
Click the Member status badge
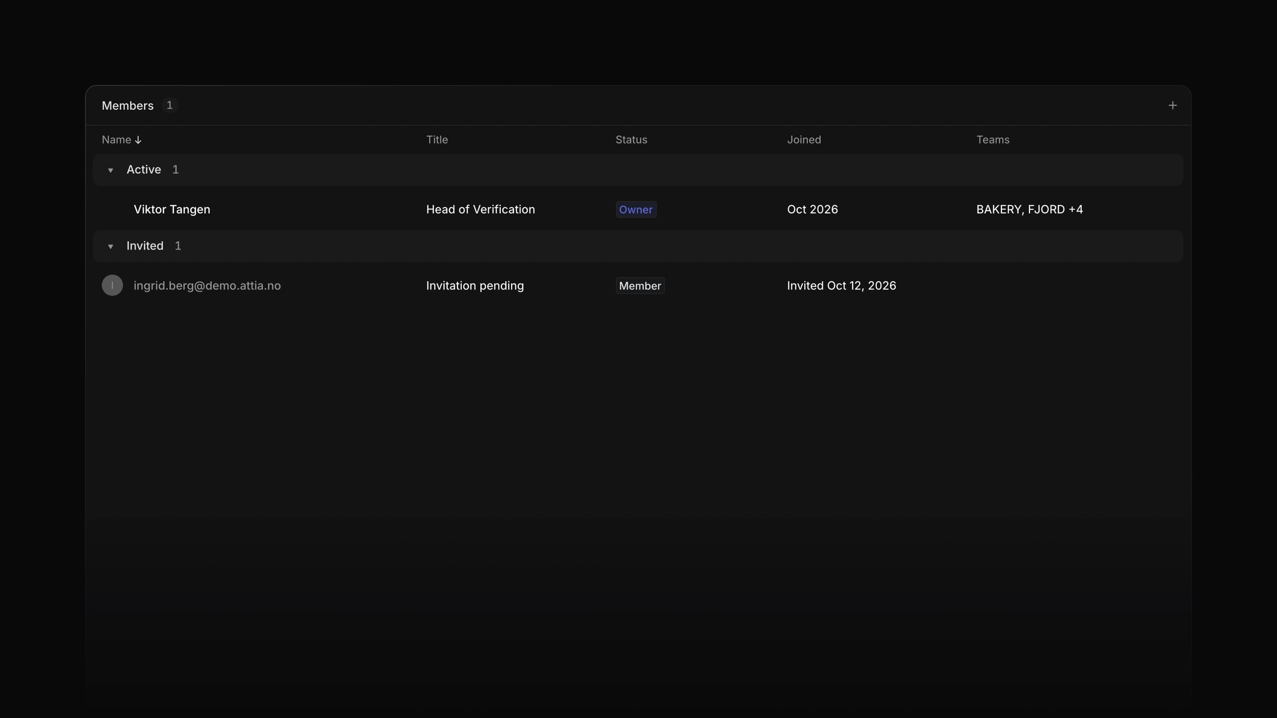640,286
